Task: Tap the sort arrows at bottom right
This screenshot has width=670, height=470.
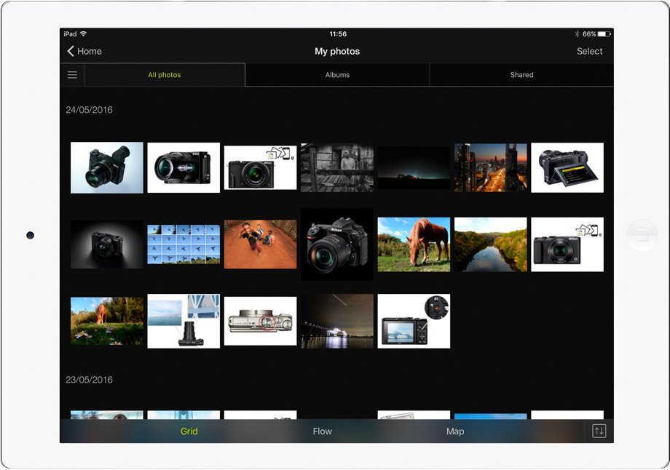Action: coord(599,431)
